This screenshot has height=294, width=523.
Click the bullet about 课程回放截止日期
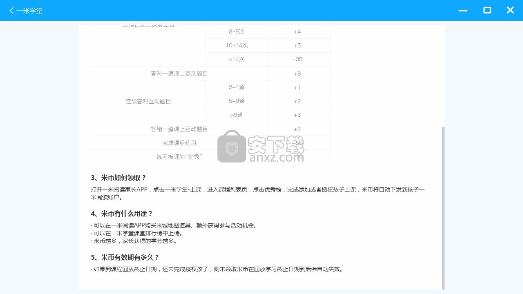tap(217, 269)
